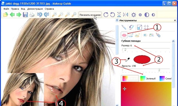Screen dimensions: 178x106
Task: Click the Размер: 6 label
Action: pyautogui.click(x=126, y=46)
